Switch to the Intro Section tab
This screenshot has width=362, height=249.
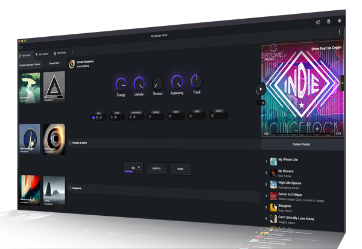tap(42, 54)
